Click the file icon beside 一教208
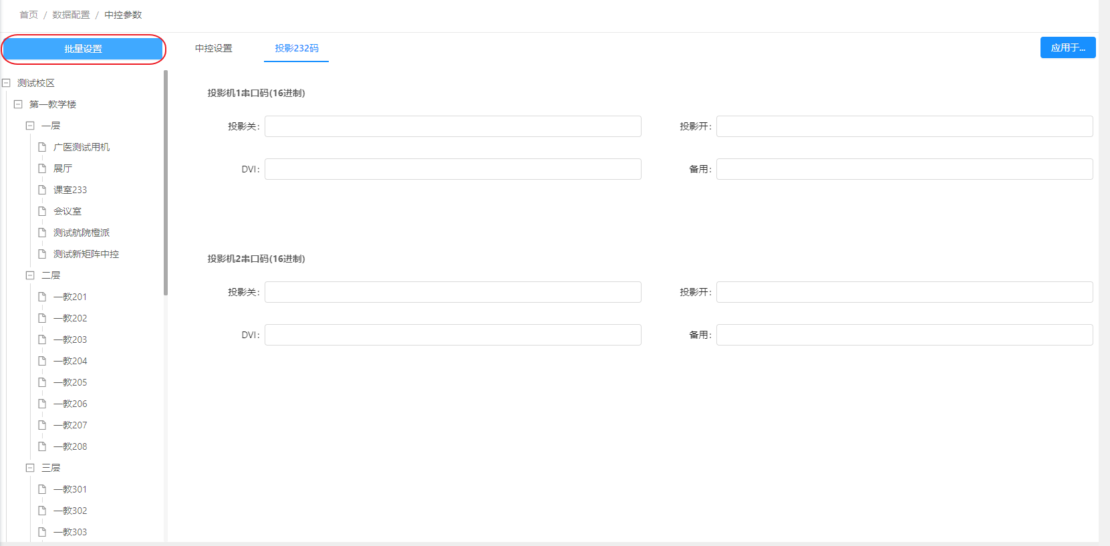Viewport: 1110px width, 546px height. pyautogui.click(x=42, y=446)
